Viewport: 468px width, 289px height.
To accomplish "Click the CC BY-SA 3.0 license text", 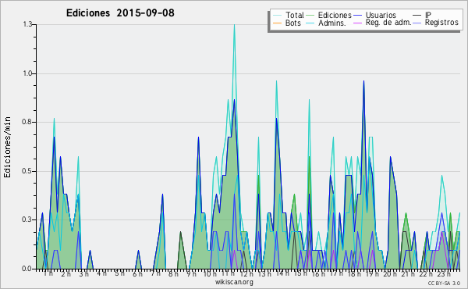I will point(444,283).
